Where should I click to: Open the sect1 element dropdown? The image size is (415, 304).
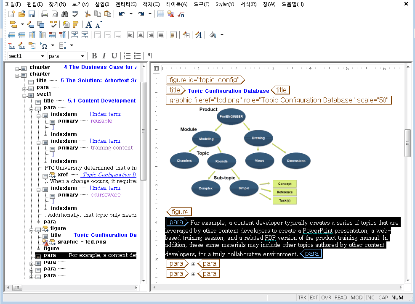point(43,56)
